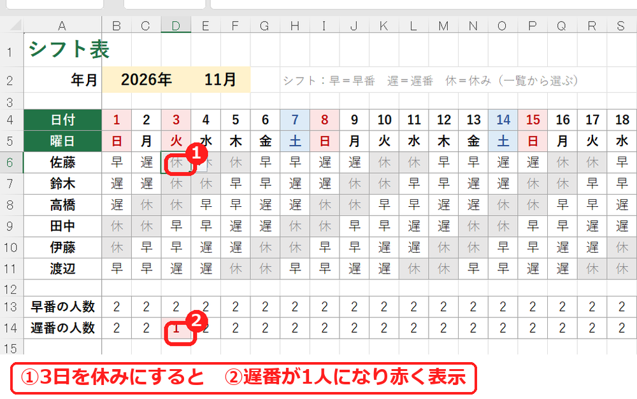The width and height of the screenshot is (637, 399).
Task: Click early-shift count cell for day 1
Action: 117,307
